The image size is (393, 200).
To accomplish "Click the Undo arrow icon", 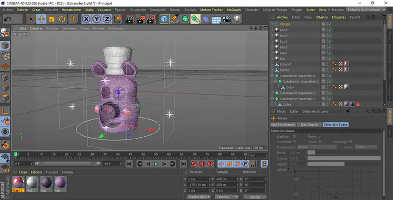I will point(8,19).
